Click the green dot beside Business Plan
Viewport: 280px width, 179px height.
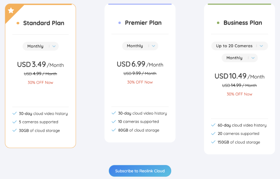point(218,23)
